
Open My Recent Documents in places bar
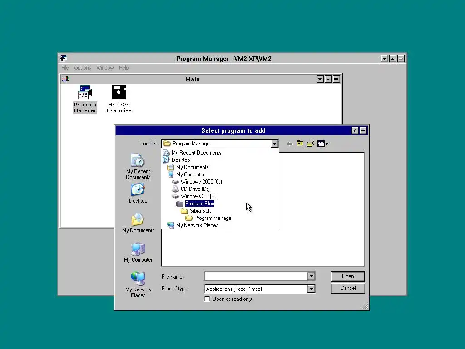[x=138, y=166]
